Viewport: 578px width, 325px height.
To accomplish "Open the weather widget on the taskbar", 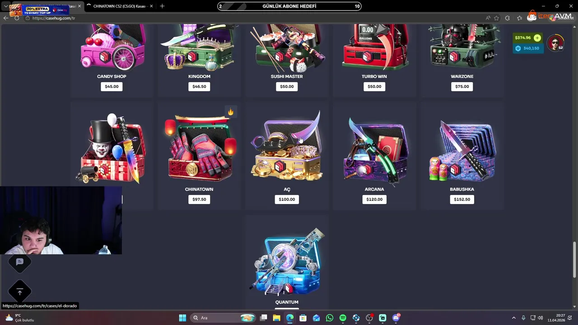I will pyautogui.click(x=20, y=318).
